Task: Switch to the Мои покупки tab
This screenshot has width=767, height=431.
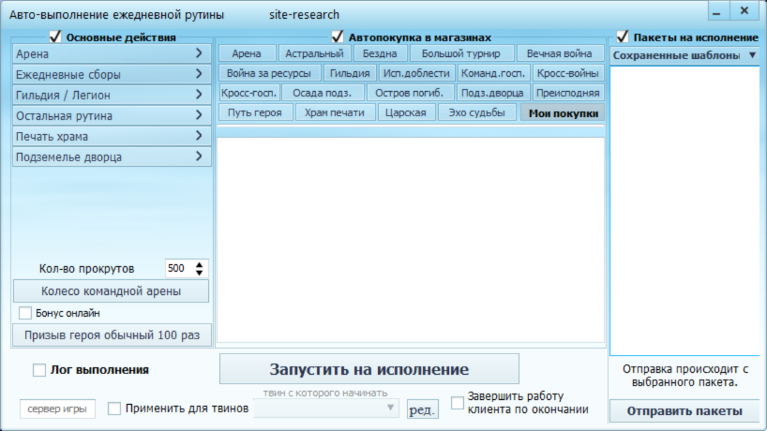Action: (x=563, y=113)
